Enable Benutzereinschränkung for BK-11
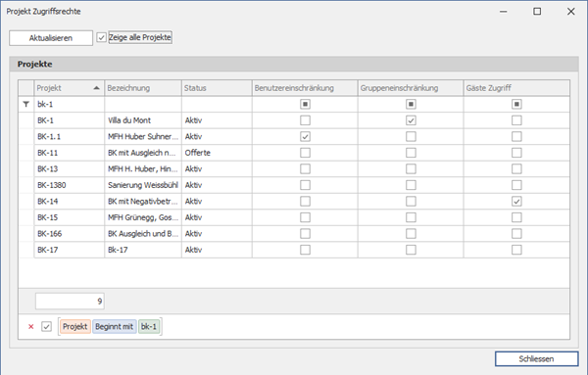Viewport: 588px width, 375px height. click(x=305, y=153)
